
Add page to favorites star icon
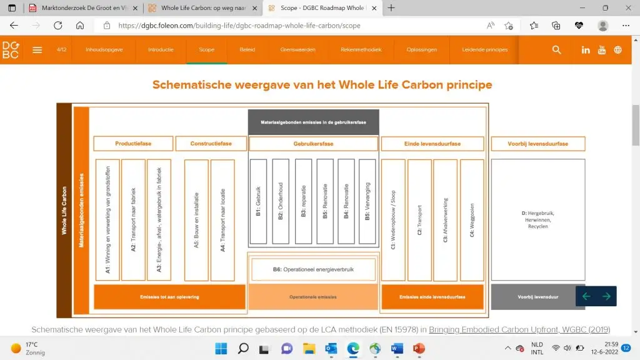(509, 26)
